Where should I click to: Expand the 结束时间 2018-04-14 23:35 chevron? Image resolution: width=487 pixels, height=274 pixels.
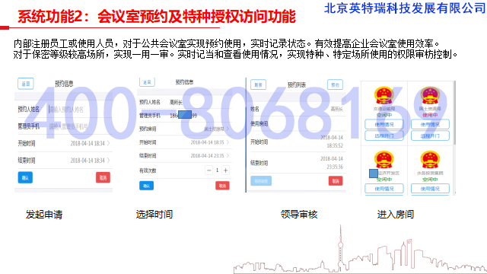pos(228,155)
